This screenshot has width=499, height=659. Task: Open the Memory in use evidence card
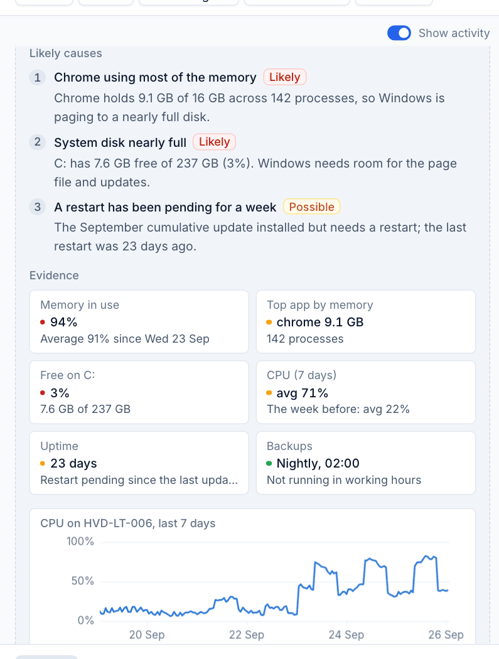tap(139, 321)
